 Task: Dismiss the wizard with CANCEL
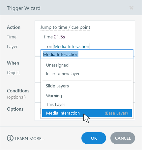point(123,138)
